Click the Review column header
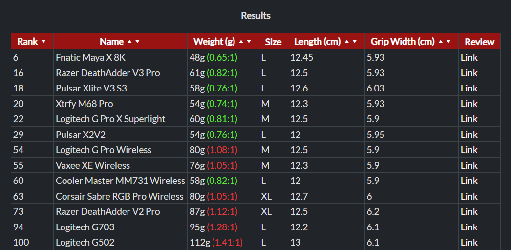This screenshot has height=250, width=511. 479,42
